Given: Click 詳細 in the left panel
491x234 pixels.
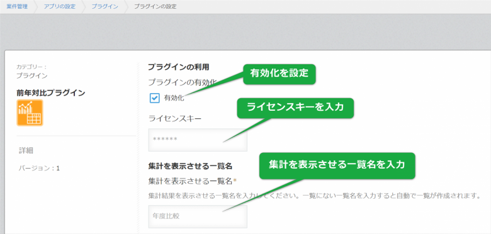Looking at the screenshot, I should [26, 151].
